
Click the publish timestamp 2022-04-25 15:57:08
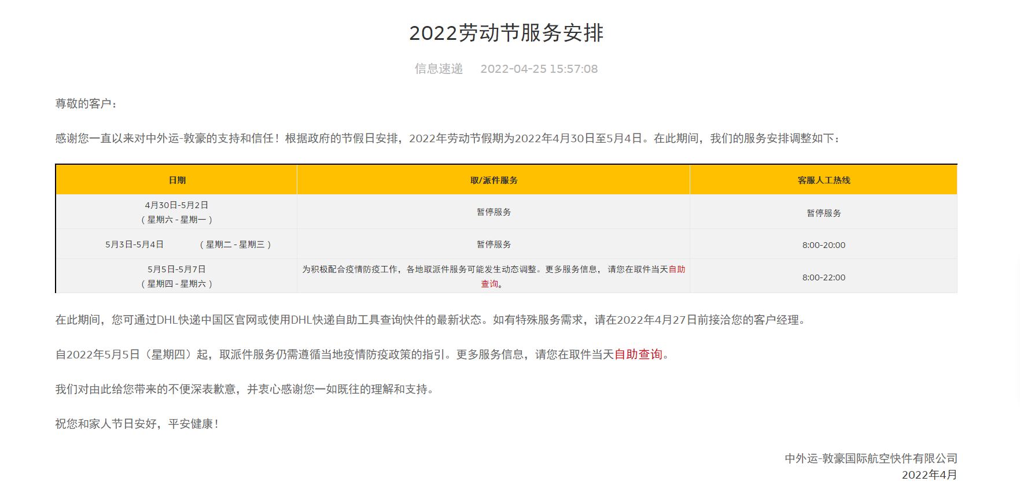[x=539, y=69]
